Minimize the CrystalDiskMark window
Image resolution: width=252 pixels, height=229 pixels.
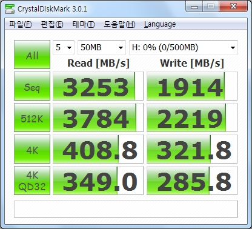coord(194,7)
